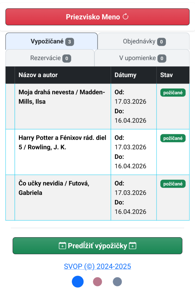Show the V upomienke tab
This screenshot has height=298, width=195.
(x=142, y=58)
